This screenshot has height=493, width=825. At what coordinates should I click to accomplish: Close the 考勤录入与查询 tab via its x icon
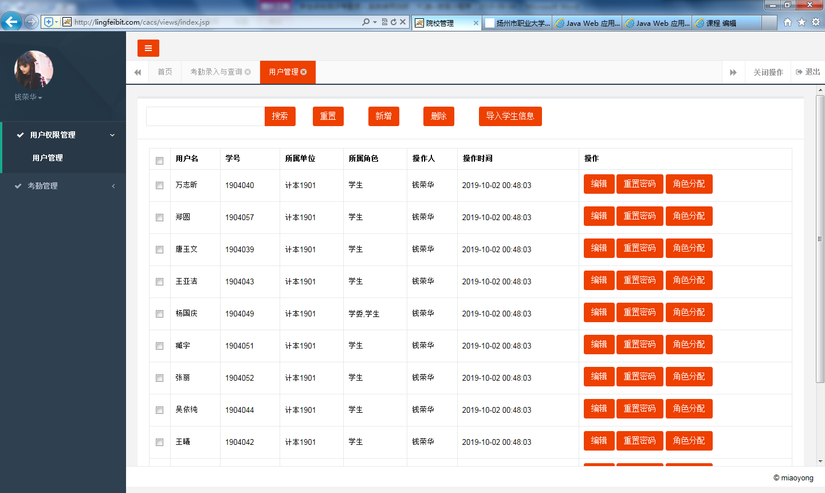[x=247, y=72]
